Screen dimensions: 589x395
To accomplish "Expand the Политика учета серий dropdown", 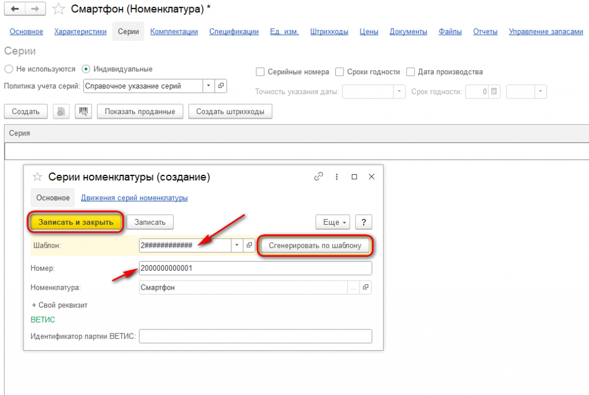I will coord(208,86).
